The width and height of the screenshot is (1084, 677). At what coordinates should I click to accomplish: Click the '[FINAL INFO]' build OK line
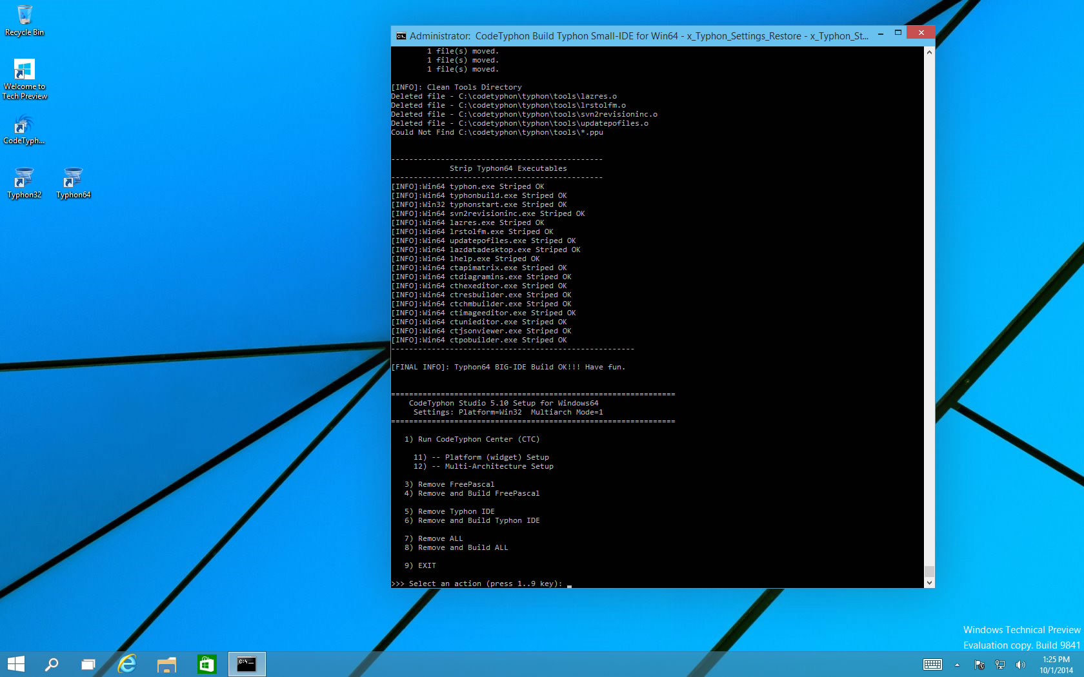click(508, 367)
